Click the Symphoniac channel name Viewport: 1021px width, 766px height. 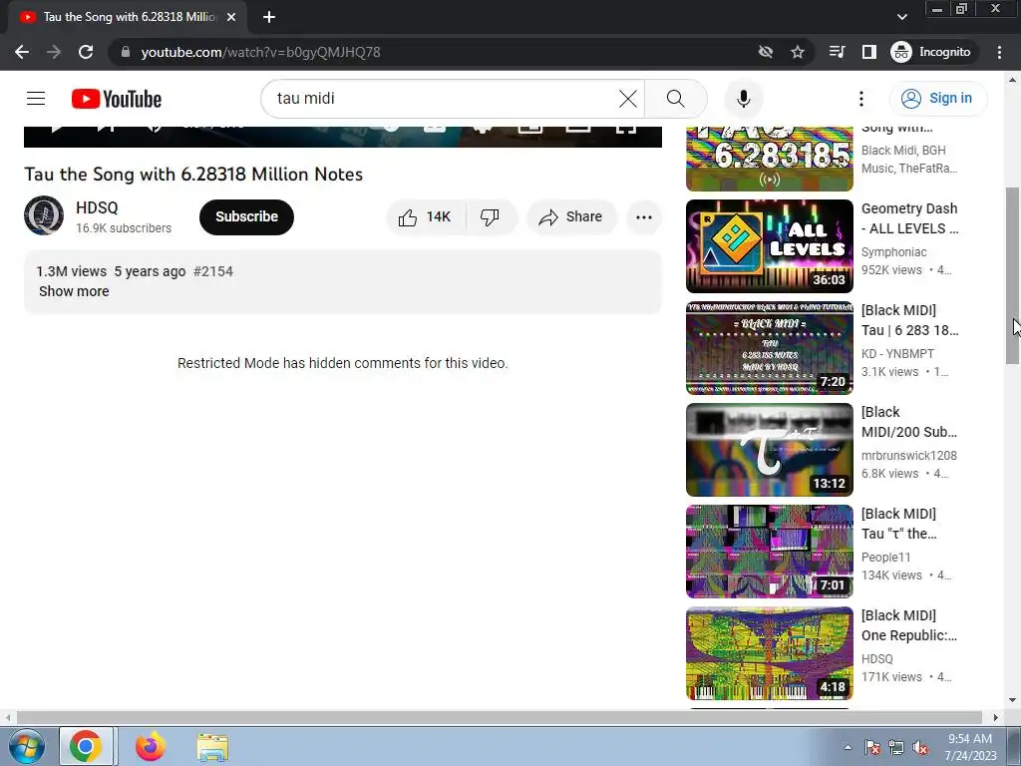click(893, 252)
